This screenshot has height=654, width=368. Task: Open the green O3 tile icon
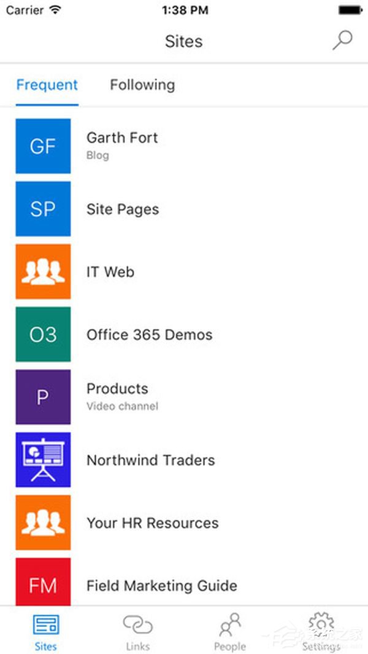point(43,334)
